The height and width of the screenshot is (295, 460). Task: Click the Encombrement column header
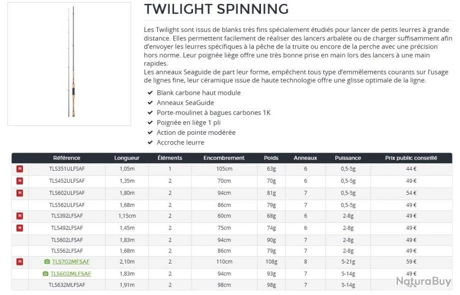tap(224, 158)
